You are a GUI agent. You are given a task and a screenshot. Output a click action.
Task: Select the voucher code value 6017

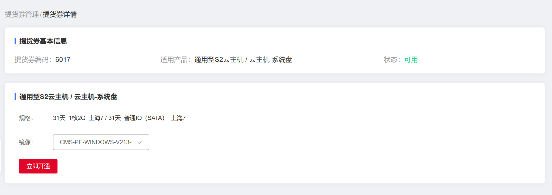pos(63,60)
